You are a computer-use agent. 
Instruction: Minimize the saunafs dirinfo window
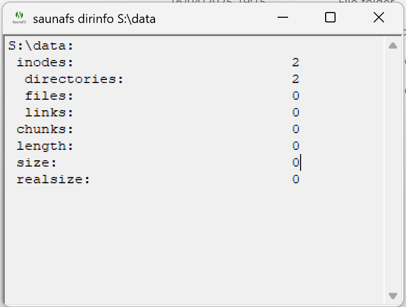283,18
